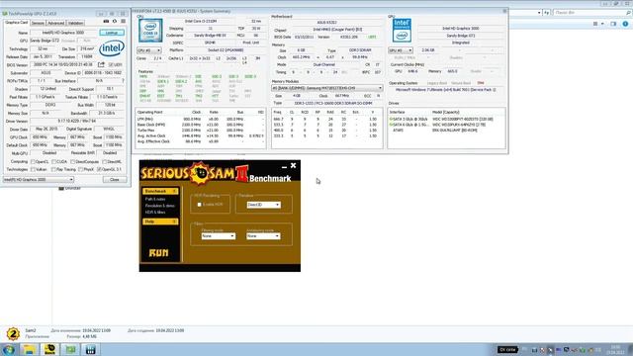
Task: Click the Explorer search box
Action: pyautogui.click(x=591, y=13)
